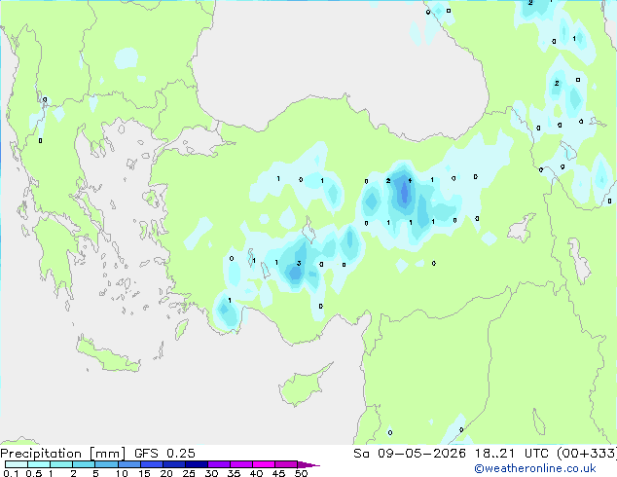Viewport: 617px width, 477px height.
Task: Click the precipitation value '4' on the map
Action: pos(410,181)
